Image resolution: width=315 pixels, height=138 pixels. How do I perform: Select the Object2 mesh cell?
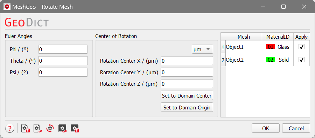(244, 60)
